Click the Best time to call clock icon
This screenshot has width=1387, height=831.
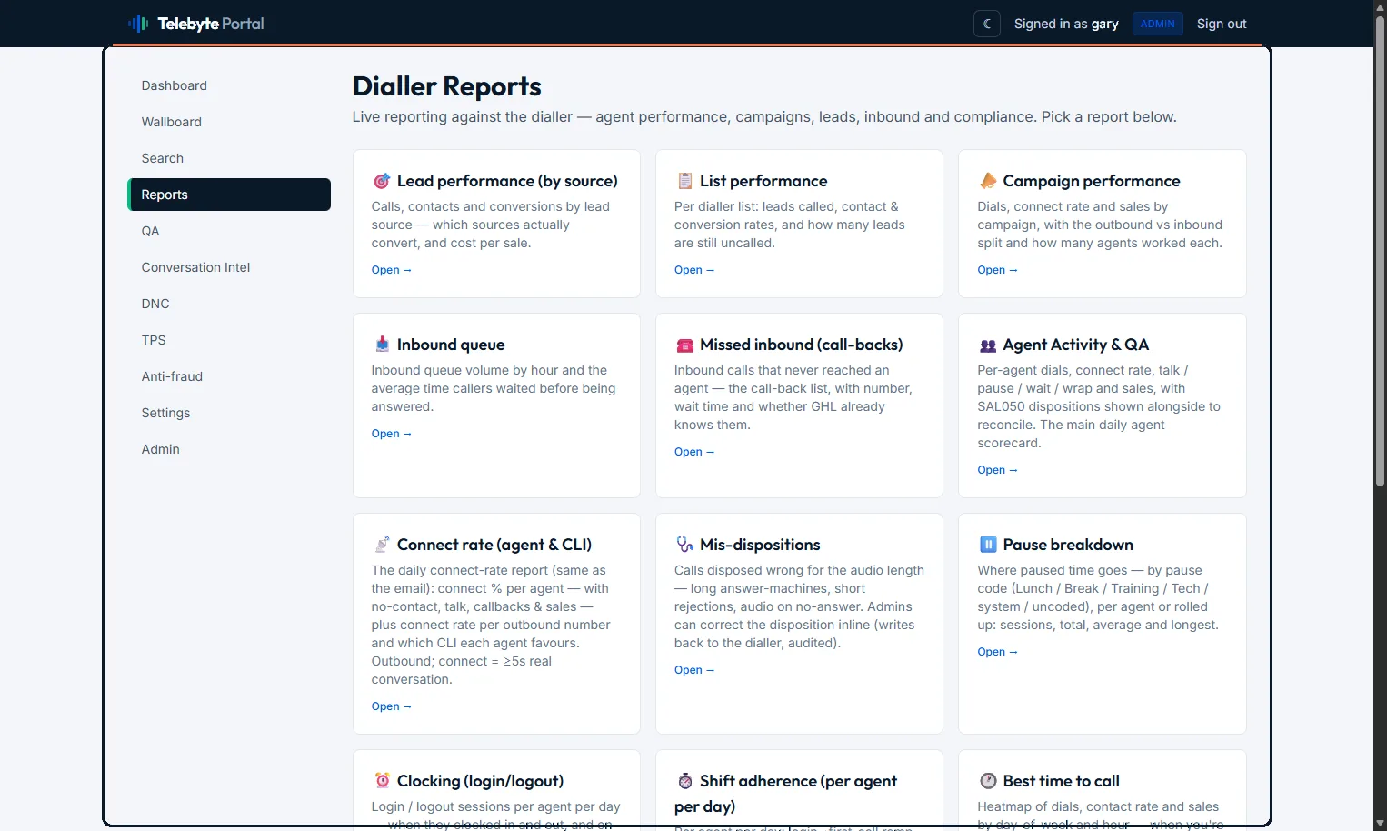(x=988, y=781)
